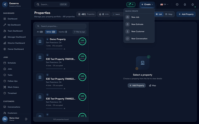Switch to Map view toggle
This screenshot has width=199, height=124.
point(169,14)
